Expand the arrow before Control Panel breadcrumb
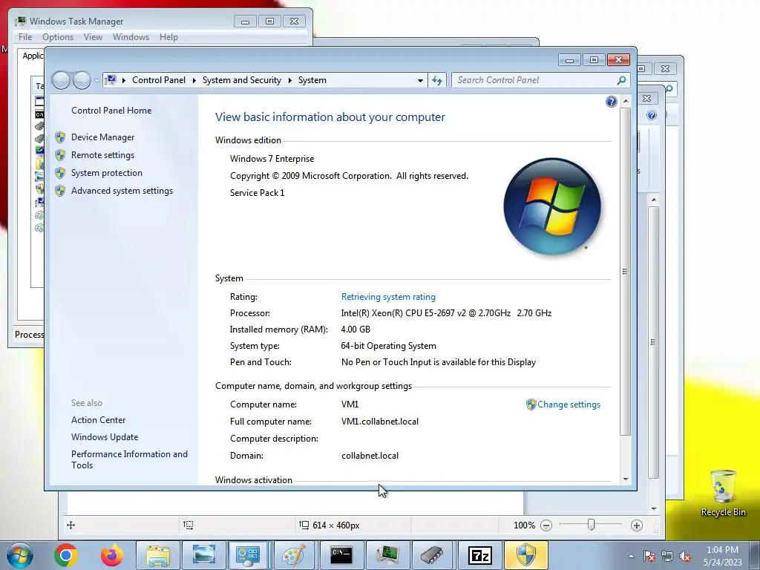Image resolution: width=760 pixels, height=570 pixels. coord(124,80)
